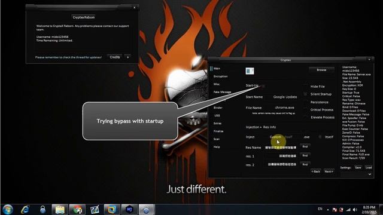Open the Windows Start menu orb
This screenshot has width=383, height=215.
tap(8, 210)
